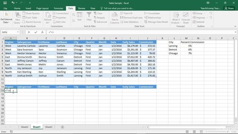Image resolution: width=238 pixels, height=134 pixels.
Task: Select row header 10
Action: tap(2, 76)
